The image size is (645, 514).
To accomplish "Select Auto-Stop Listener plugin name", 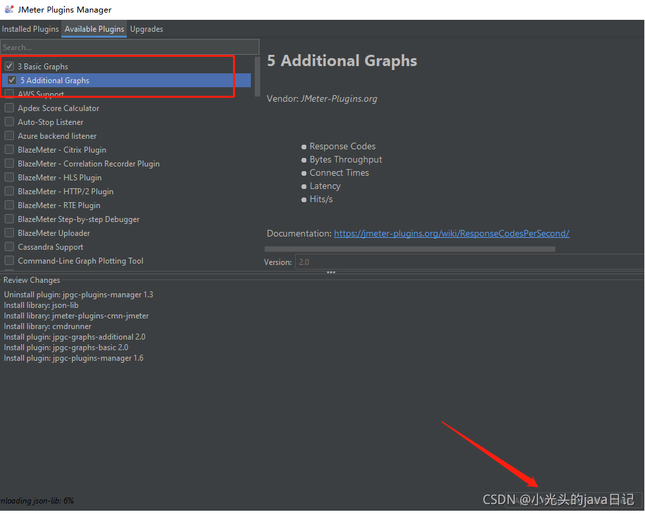I will coord(51,122).
